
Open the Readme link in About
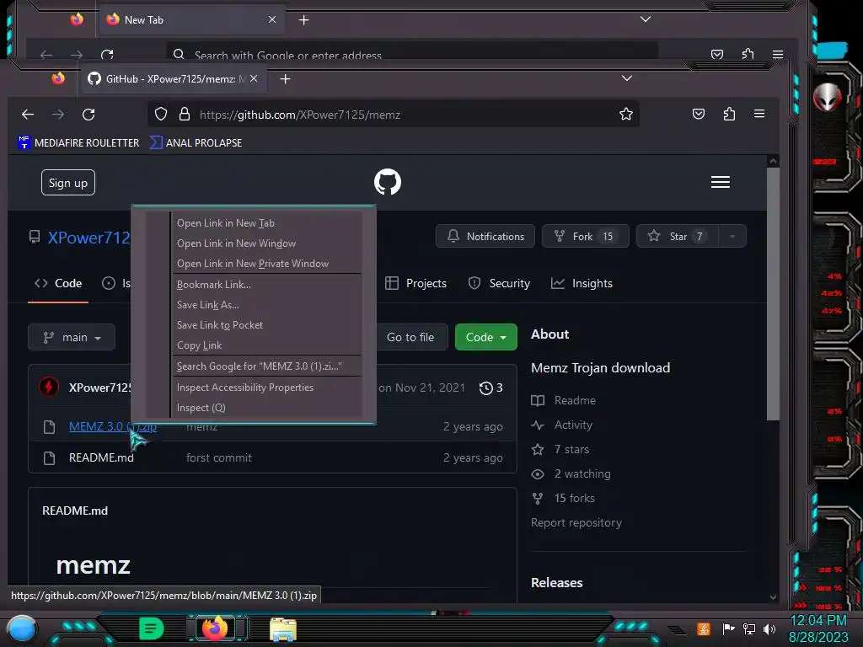(575, 400)
